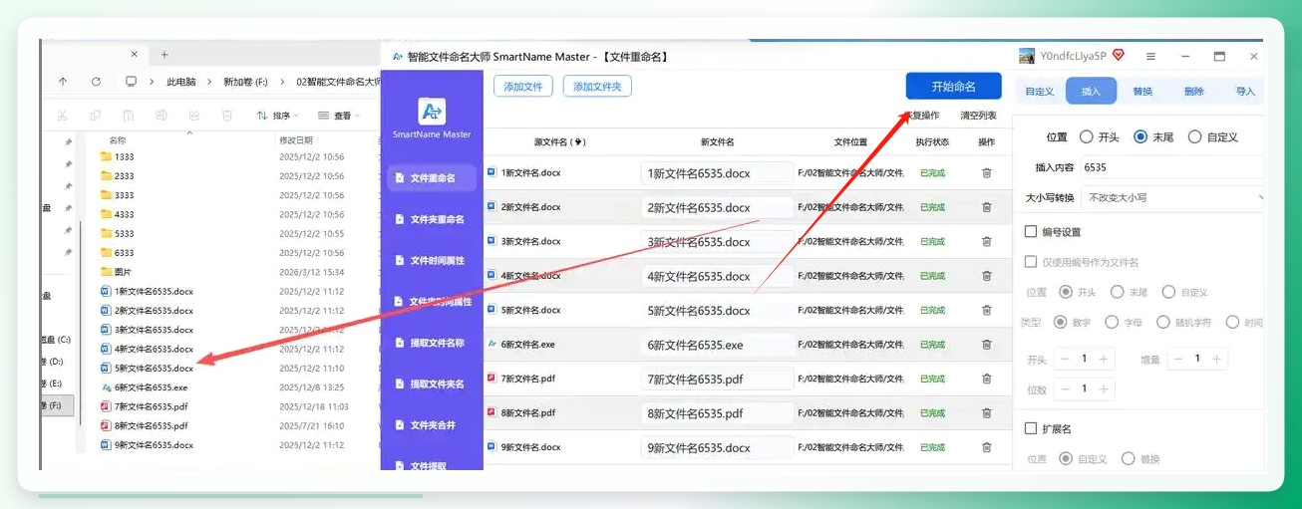Screen dimensions: 1302x509
Task: Click minus on the 增量 number stepper
Action: point(1178,359)
